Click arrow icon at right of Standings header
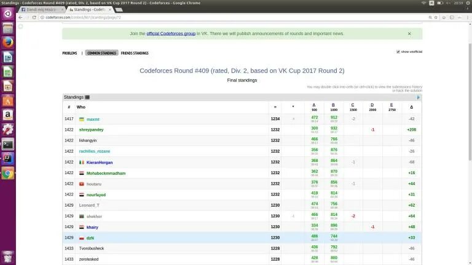 tap(418, 98)
